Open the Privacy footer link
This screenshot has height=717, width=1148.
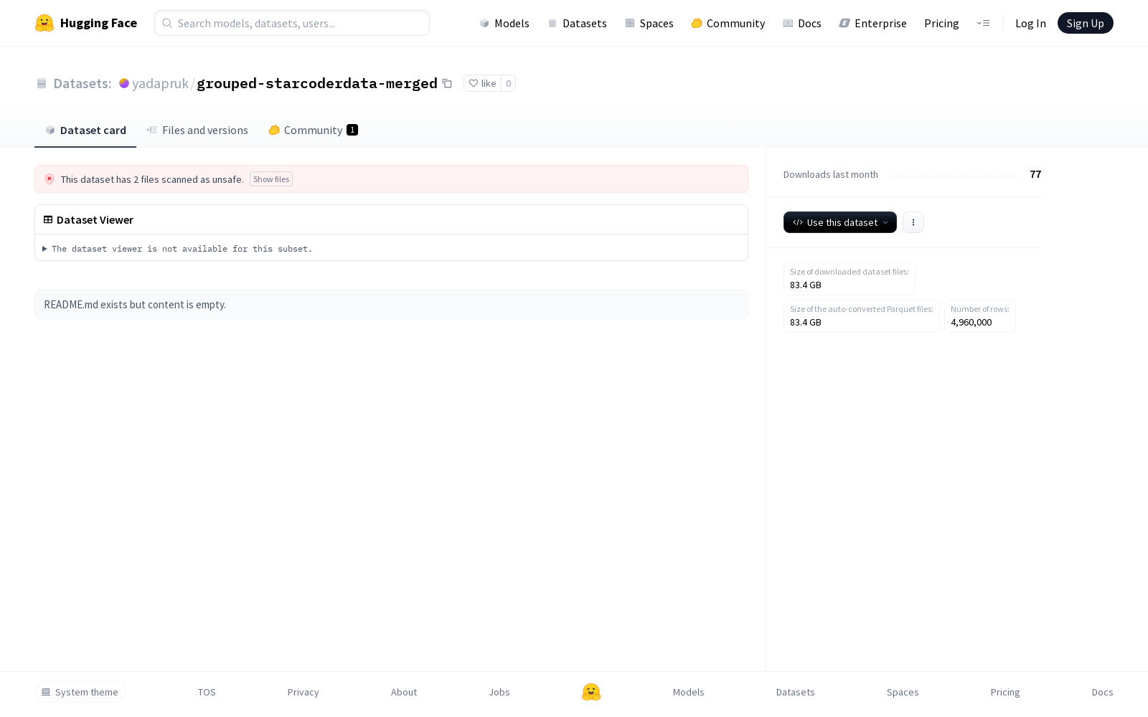point(303,692)
